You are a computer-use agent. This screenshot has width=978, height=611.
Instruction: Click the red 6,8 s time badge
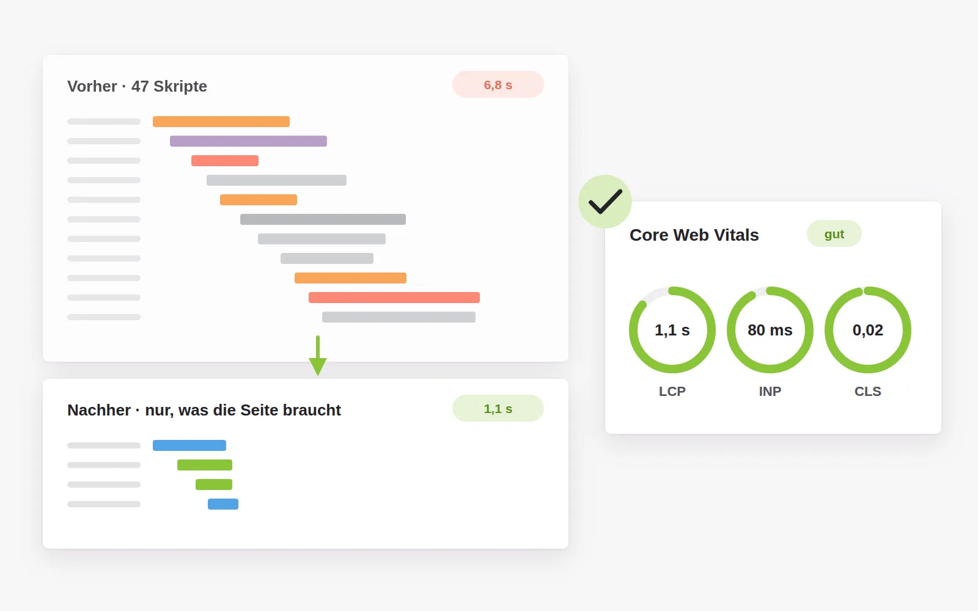[x=498, y=84]
